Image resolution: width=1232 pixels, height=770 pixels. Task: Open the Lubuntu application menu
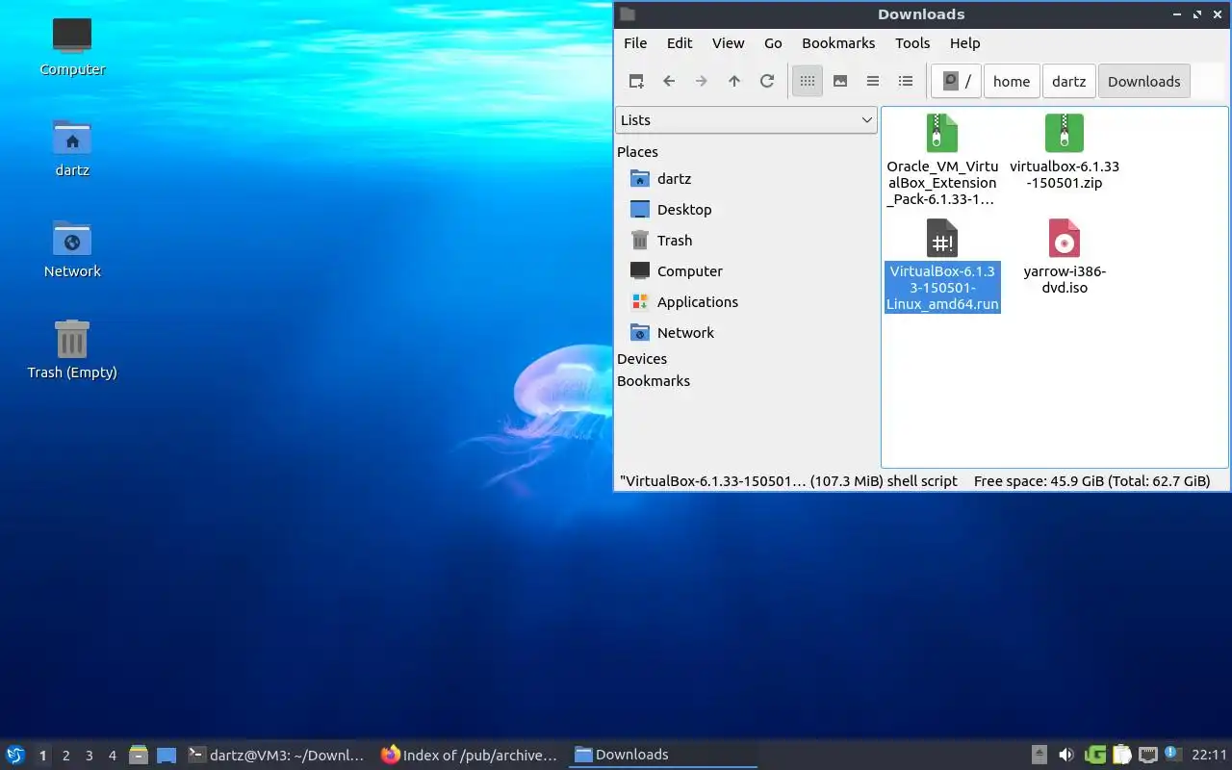14,756
